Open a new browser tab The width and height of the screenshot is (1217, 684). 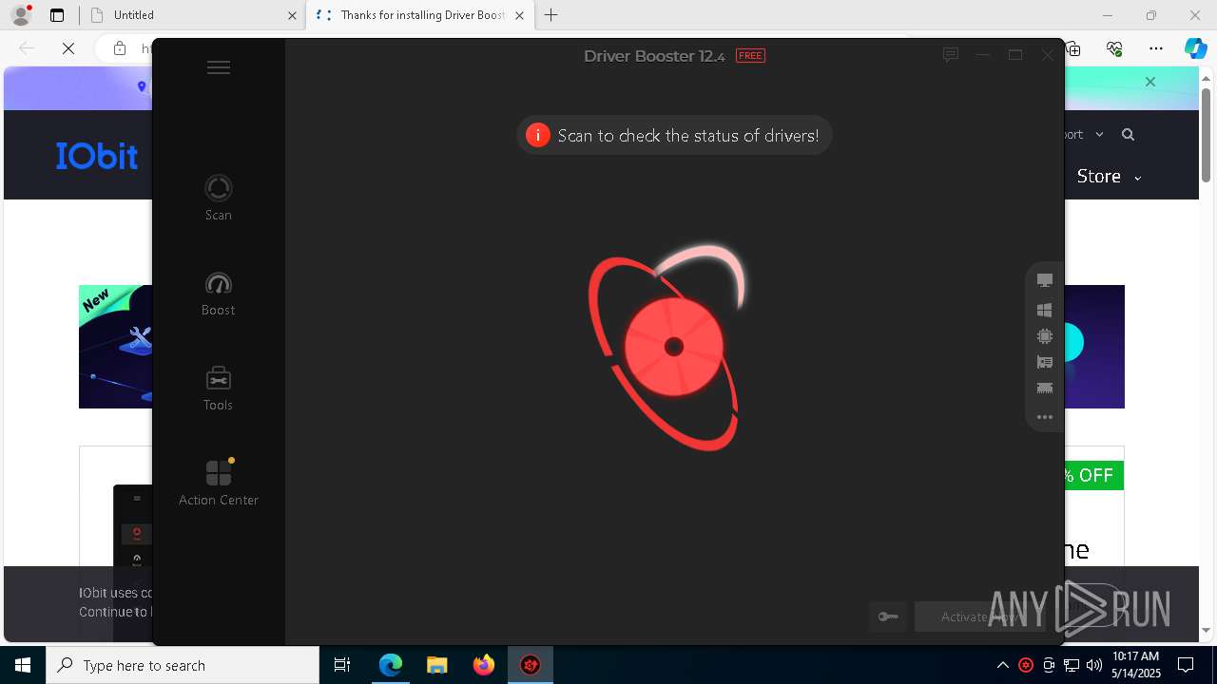coord(551,15)
